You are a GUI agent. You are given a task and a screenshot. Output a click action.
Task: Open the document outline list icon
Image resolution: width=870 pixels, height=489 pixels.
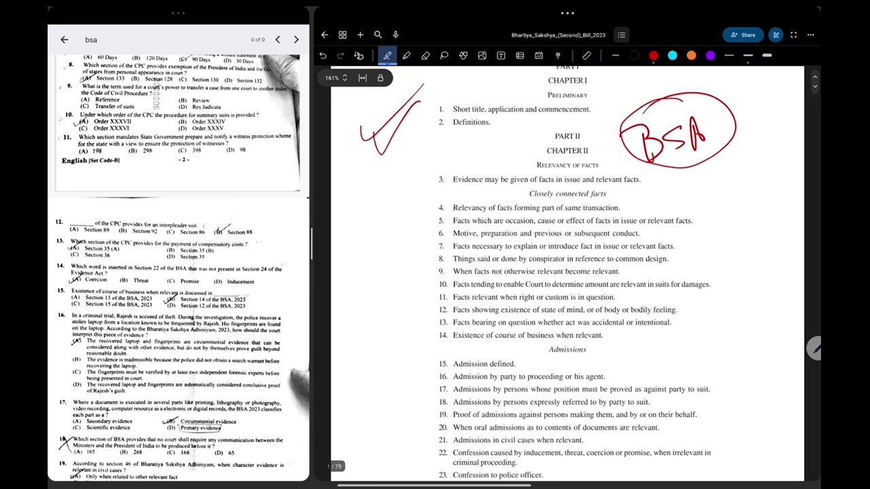pos(621,35)
